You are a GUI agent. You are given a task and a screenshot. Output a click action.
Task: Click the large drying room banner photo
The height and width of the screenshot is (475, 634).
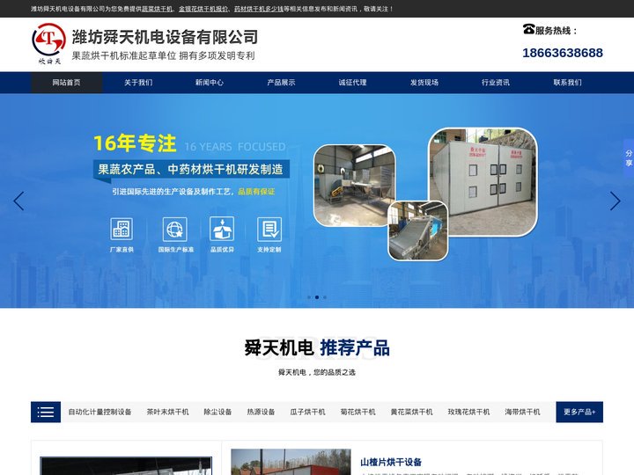(x=483, y=182)
